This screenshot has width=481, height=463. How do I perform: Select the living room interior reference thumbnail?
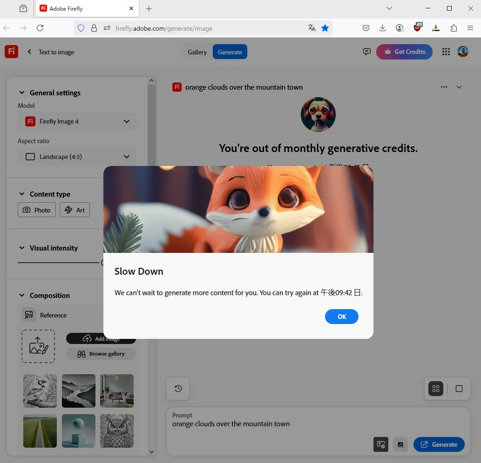(x=117, y=391)
